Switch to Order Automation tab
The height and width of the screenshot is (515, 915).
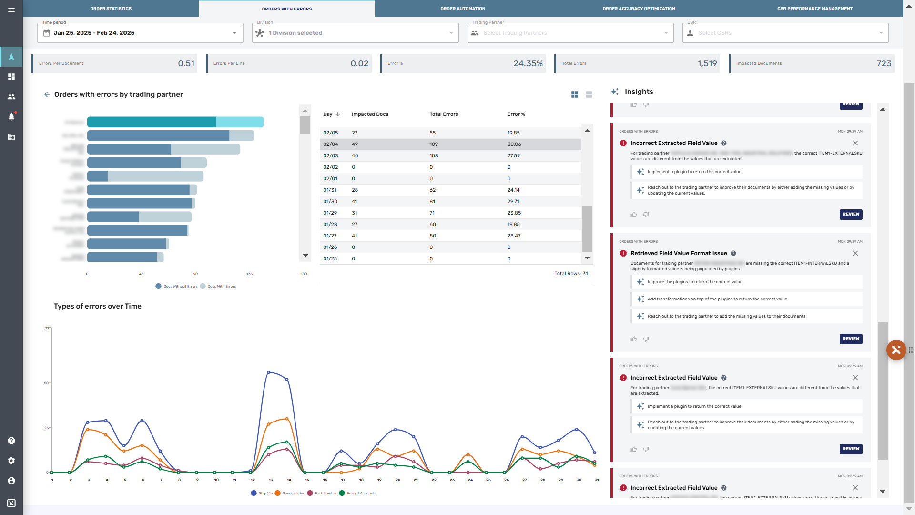point(463,9)
